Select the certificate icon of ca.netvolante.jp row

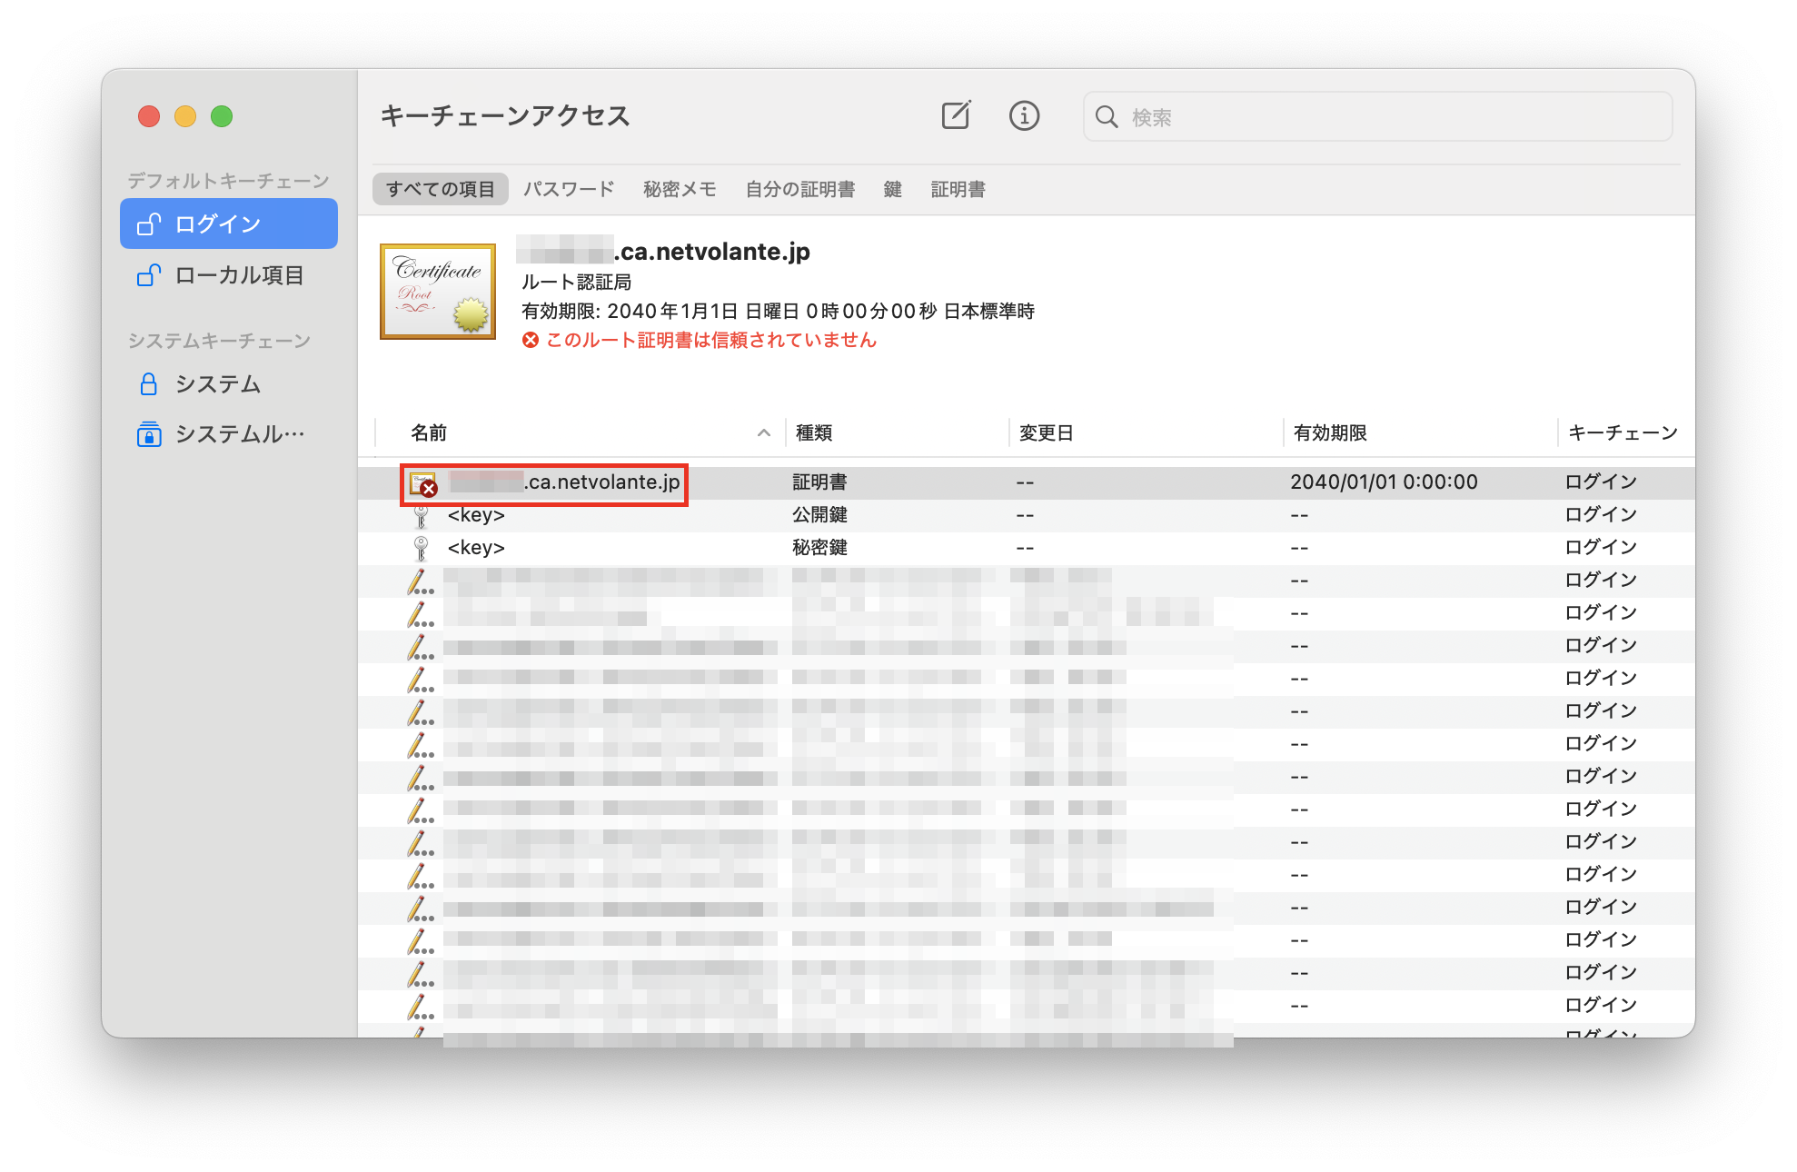pyautogui.click(x=422, y=482)
